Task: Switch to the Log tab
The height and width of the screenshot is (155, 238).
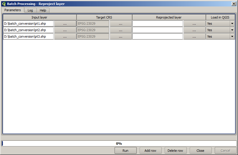Action: [30, 10]
